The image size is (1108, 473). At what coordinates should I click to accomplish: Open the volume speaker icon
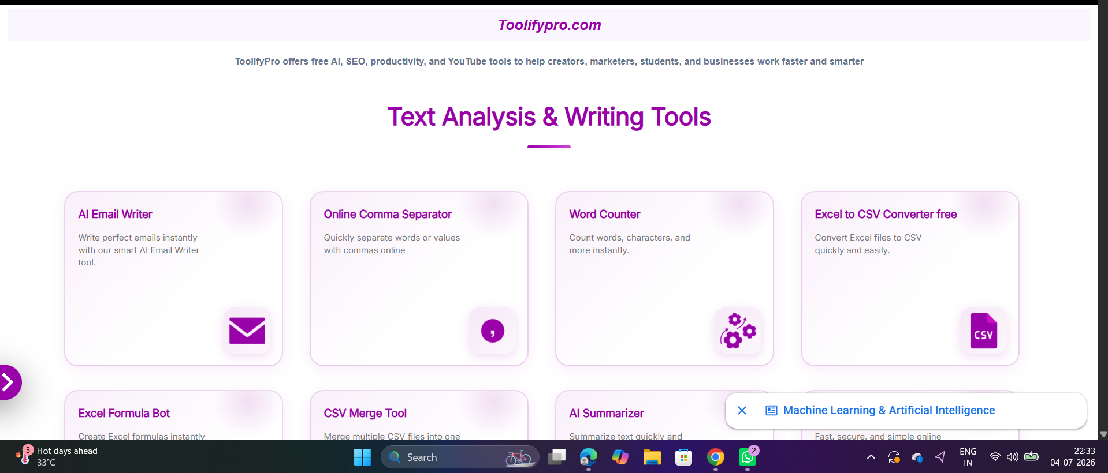pos(1013,457)
